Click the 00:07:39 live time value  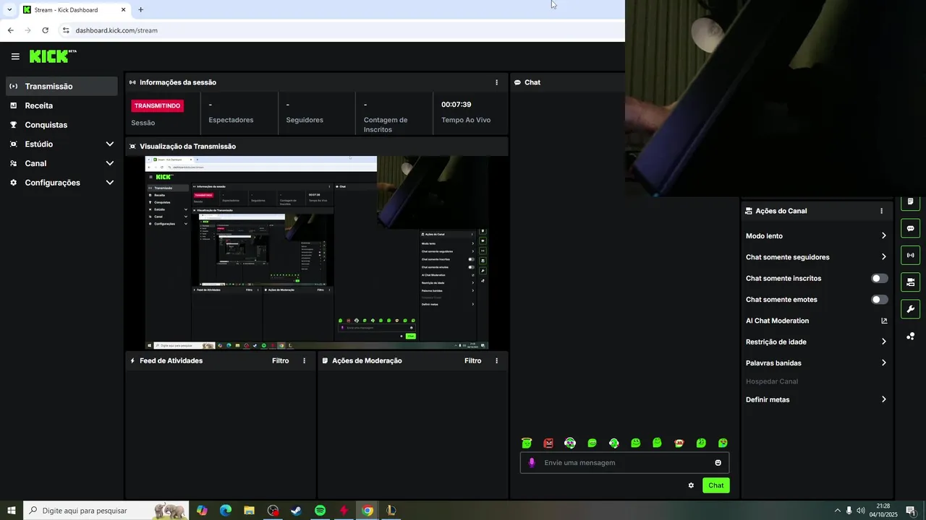456,105
